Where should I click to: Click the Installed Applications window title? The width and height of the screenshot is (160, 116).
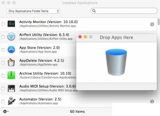pyautogui.click(x=80, y=3)
